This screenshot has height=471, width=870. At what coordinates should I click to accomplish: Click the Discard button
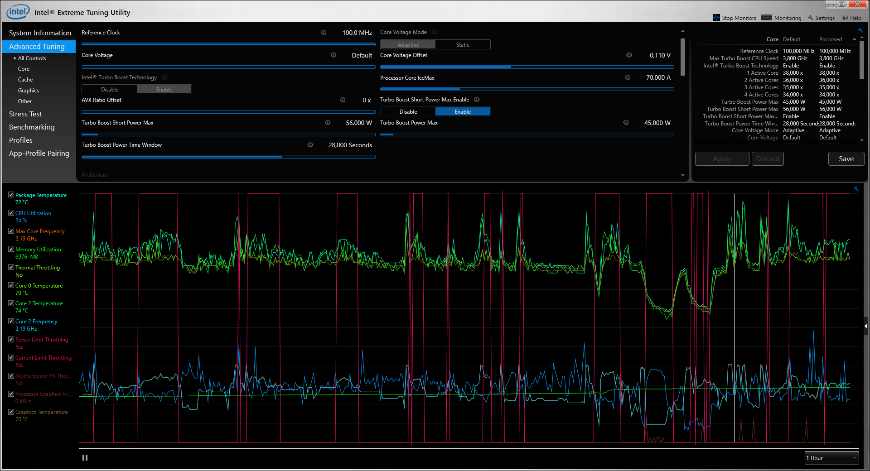pyautogui.click(x=768, y=159)
